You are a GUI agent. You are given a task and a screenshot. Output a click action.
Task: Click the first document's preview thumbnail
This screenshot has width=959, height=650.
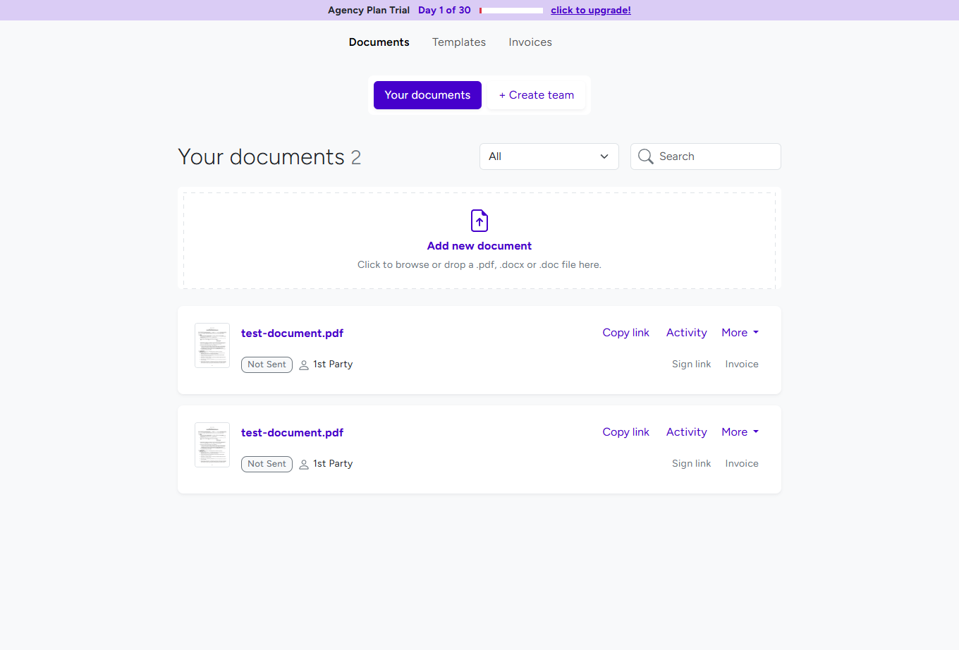(x=212, y=345)
